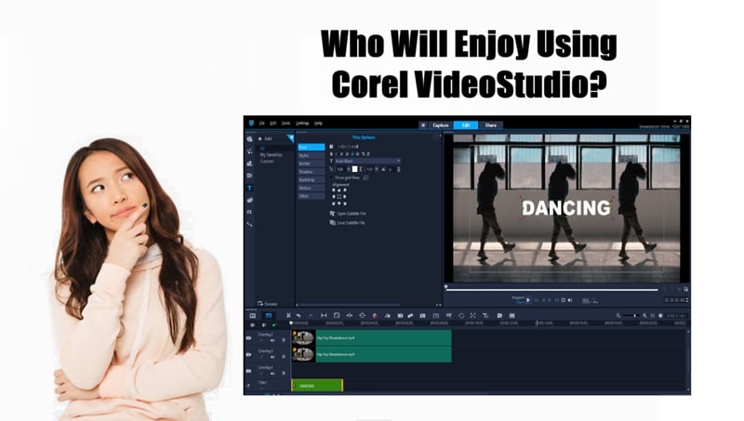Select the Backdrop tab in title options
744x421 pixels.
click(x=311, y=179)
